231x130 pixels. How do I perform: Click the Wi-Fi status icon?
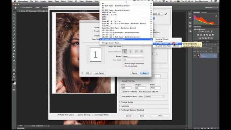coord(164,1)
